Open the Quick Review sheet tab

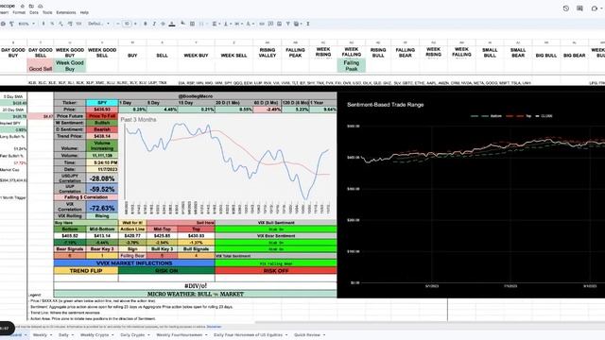[309, 335]
